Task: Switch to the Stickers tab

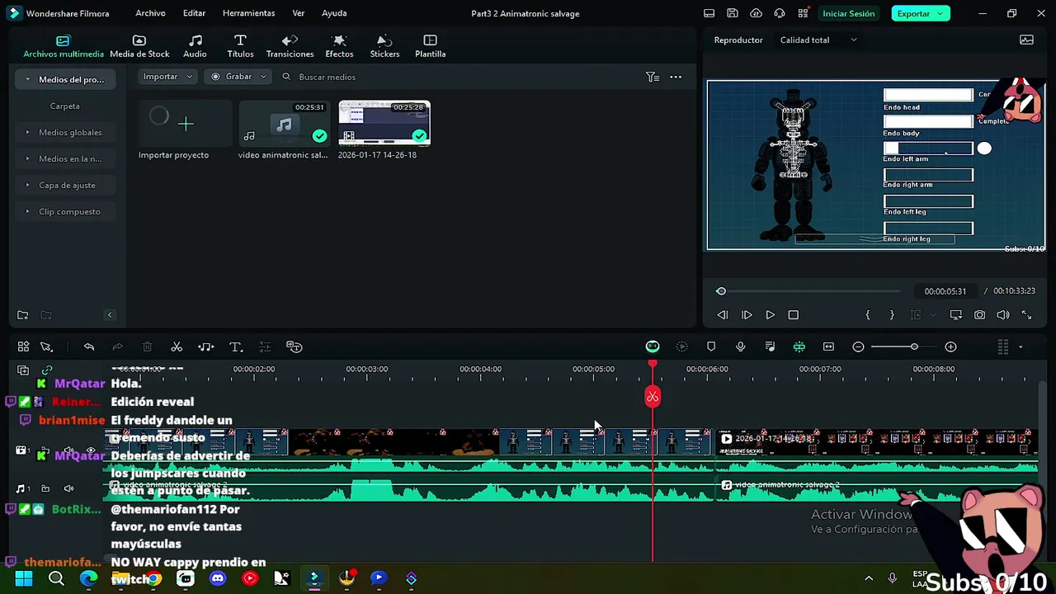Action: coord(384,46)
